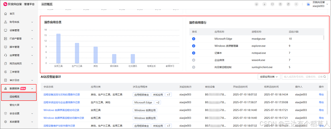Click the document icon in top toolbar
This screenshot has width=331, height=129.
(x=289, y=4)
